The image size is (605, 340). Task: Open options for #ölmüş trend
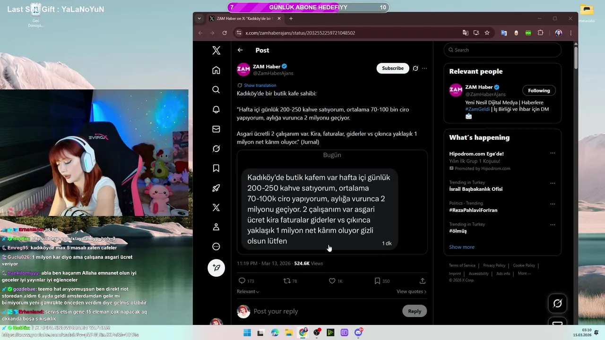point(553,225)
